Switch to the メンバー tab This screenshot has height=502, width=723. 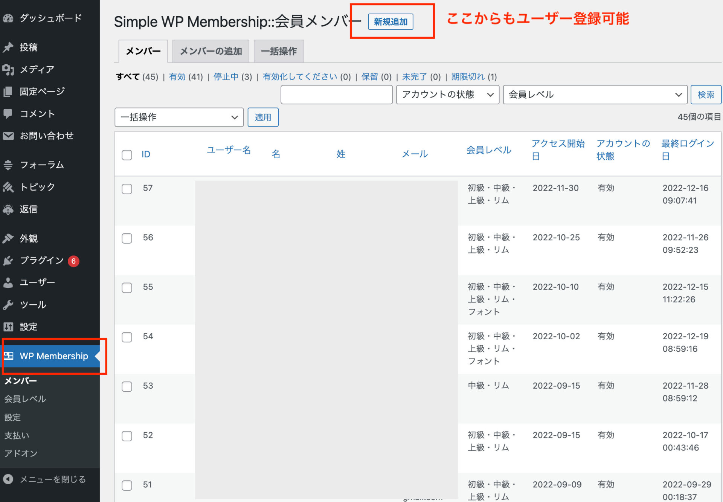(143, 51)
